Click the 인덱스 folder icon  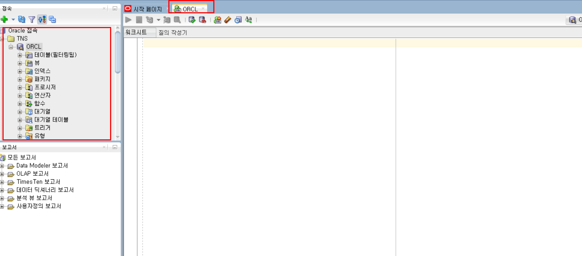pos(29,71)
